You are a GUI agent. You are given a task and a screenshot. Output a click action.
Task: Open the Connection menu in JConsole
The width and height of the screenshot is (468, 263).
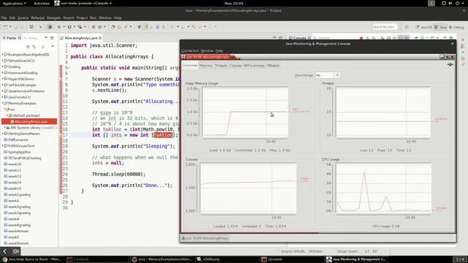pos(190,50)
